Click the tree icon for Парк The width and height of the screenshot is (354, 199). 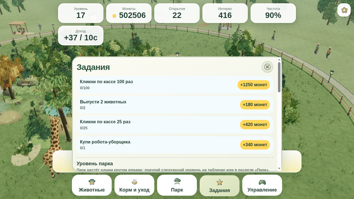(177, 181)
